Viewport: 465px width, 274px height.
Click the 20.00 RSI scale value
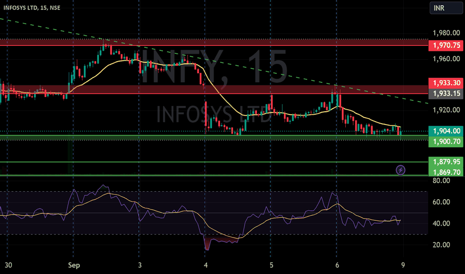(x=441, y=245)
